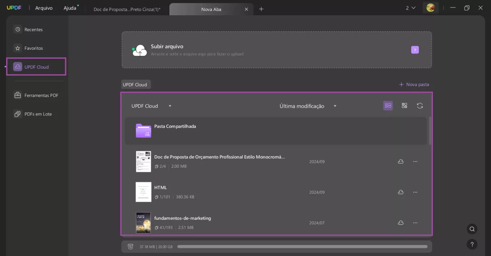
Task: Open the trash bin icon
Action: pyautogui.click(x=131, y=246)
